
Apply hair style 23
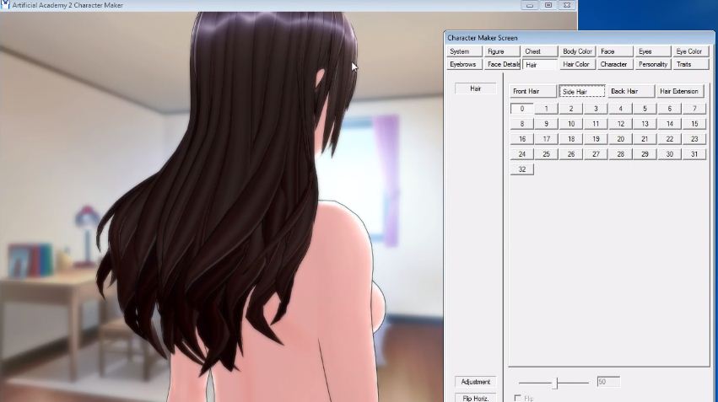click(694, 139)
